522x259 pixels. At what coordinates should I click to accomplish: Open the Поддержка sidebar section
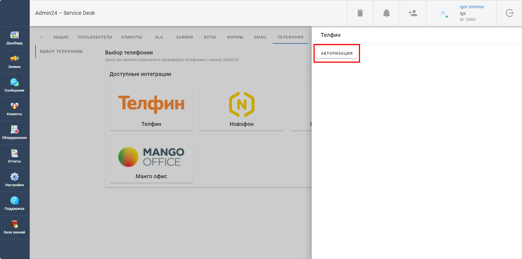pos(15,204)
